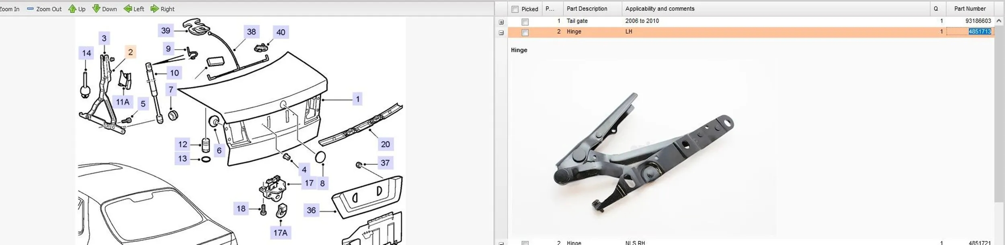The height and width of the screenshot is (245, 1005).
Task: Pan diagram with the Left arrow icon
Action: (127, 9)
